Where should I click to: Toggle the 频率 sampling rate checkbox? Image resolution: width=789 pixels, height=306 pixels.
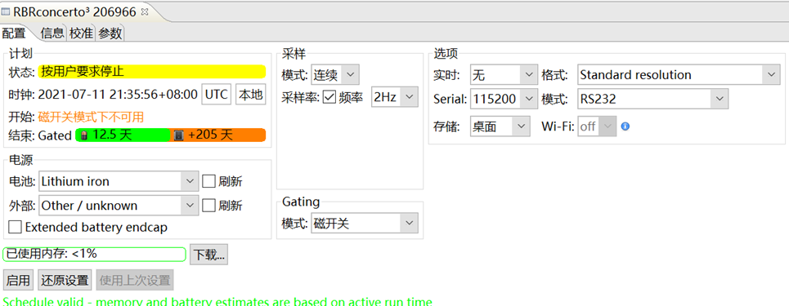point(329,97)
